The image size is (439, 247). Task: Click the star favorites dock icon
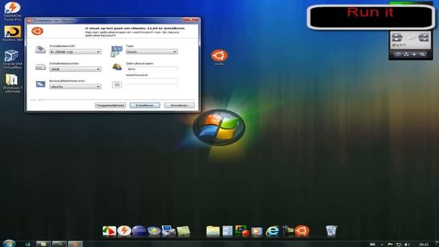154,231
